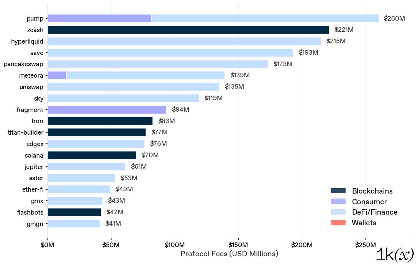Click the $100M x-axis tick label
Screen dimensions: 418x267
pos(175,245)
